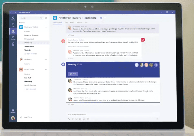
Task: Open Weekly Specials channel
Action: point(30,85)
